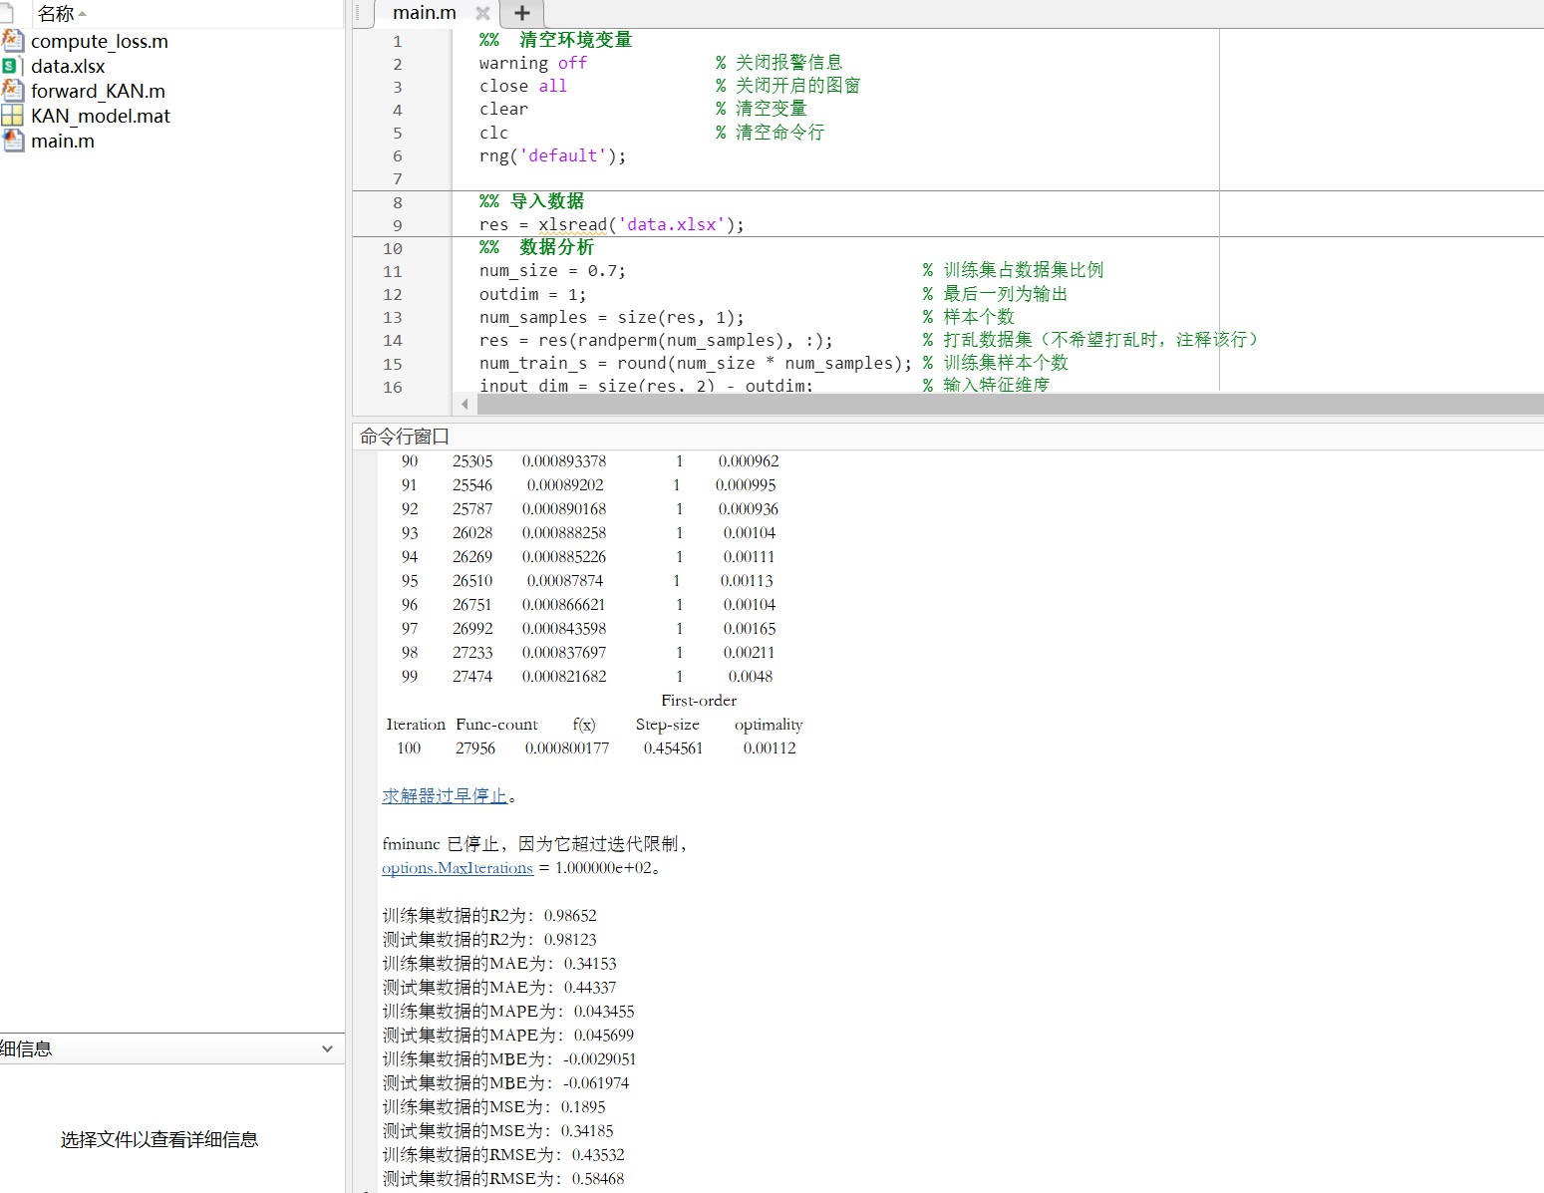Switch to the main.m editor tab

425,13
